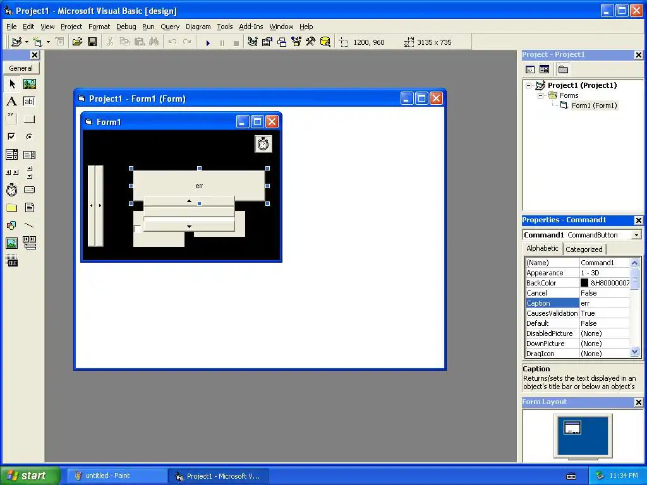The width and height of the screenshot is (647, 485).
Task: Click the Data View Window toolbar icon
Action: point(325,42)
